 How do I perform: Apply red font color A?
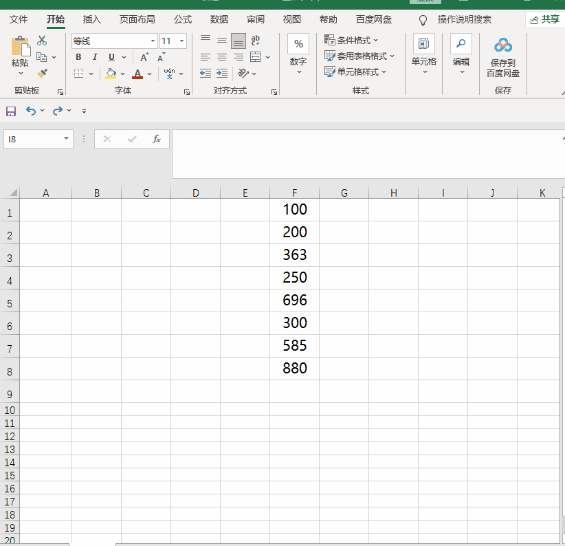137,74
